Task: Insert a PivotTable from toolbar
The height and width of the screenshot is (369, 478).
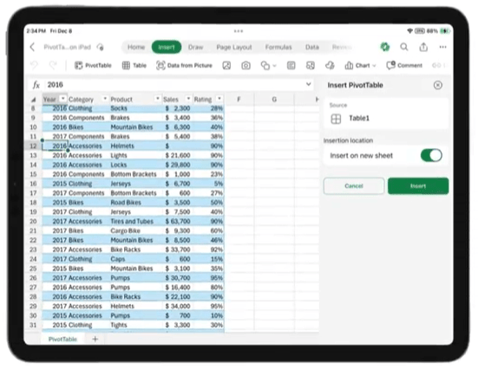Action: 93,66
